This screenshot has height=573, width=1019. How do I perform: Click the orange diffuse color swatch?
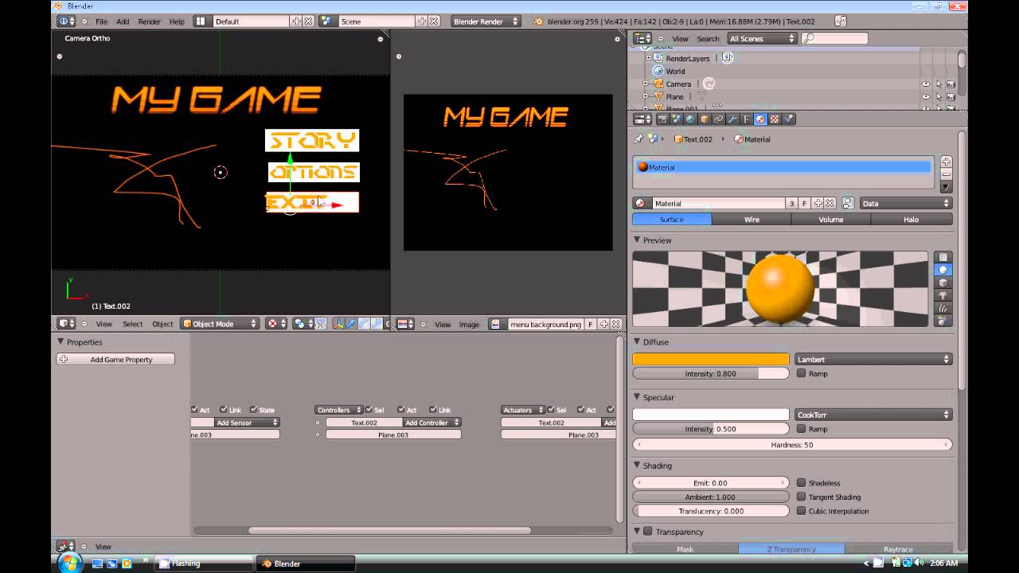point(711,360)
